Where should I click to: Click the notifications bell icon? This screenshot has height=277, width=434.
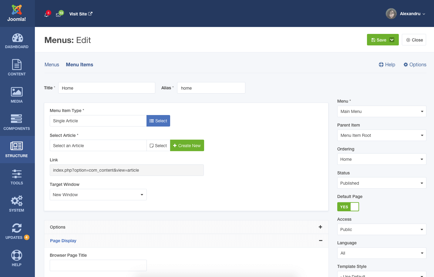[x=46, y=15]
